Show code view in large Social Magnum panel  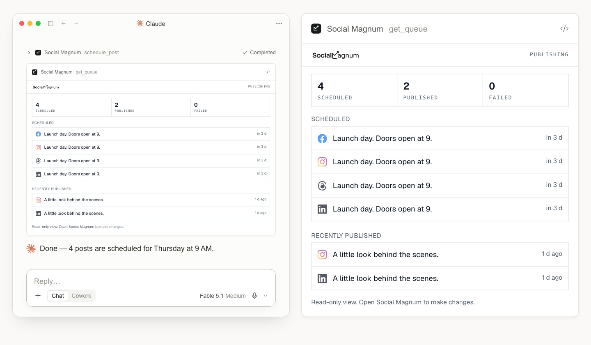564,29
